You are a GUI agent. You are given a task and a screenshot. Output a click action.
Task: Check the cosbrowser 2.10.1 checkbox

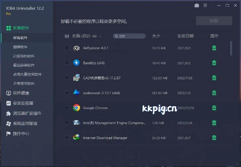67,93
